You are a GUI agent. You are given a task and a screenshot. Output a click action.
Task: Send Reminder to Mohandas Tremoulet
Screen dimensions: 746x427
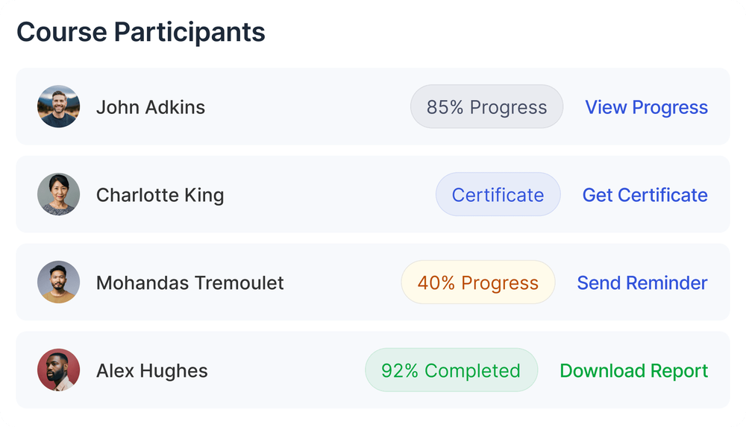pos(642,283)
